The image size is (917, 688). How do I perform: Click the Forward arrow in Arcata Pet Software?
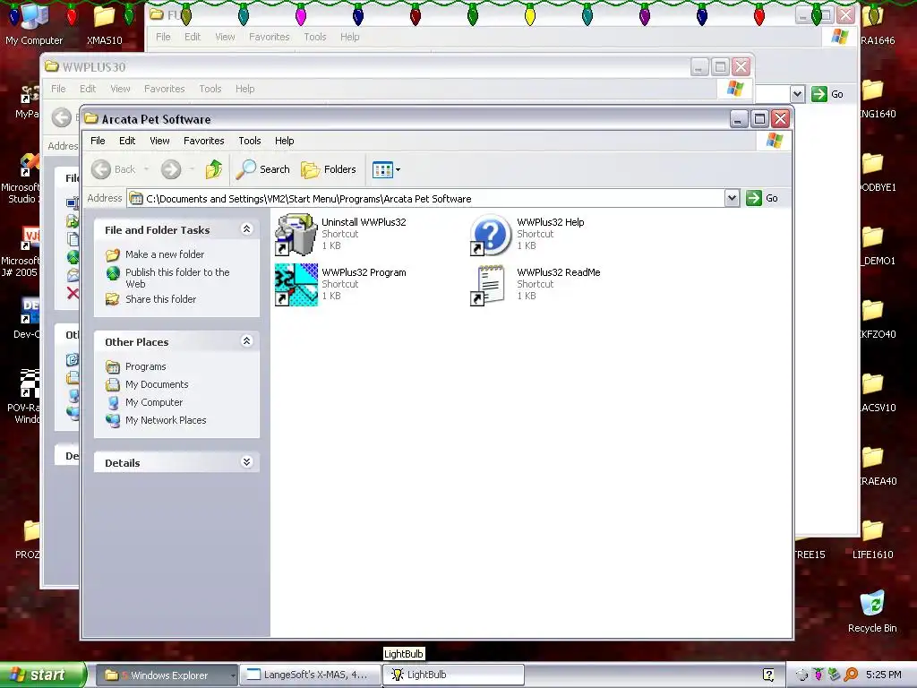pos(171,169)
